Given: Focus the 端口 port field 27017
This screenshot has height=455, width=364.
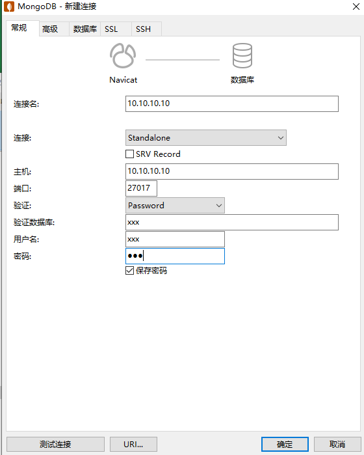Looking at the screenshot, I should 141,188.
